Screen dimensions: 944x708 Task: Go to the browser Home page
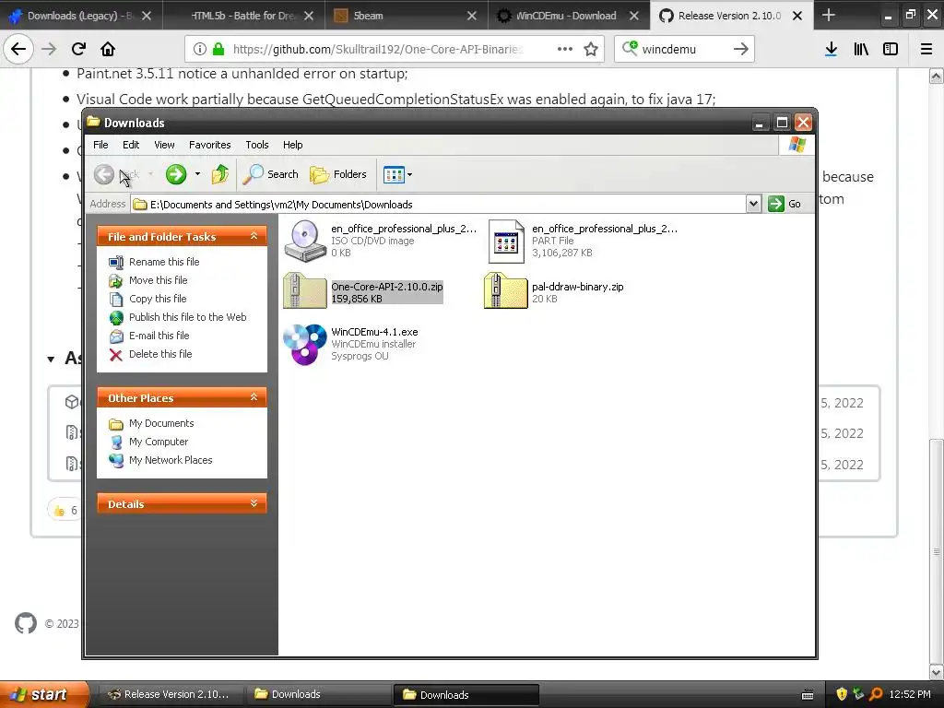[x=108, y=49]
